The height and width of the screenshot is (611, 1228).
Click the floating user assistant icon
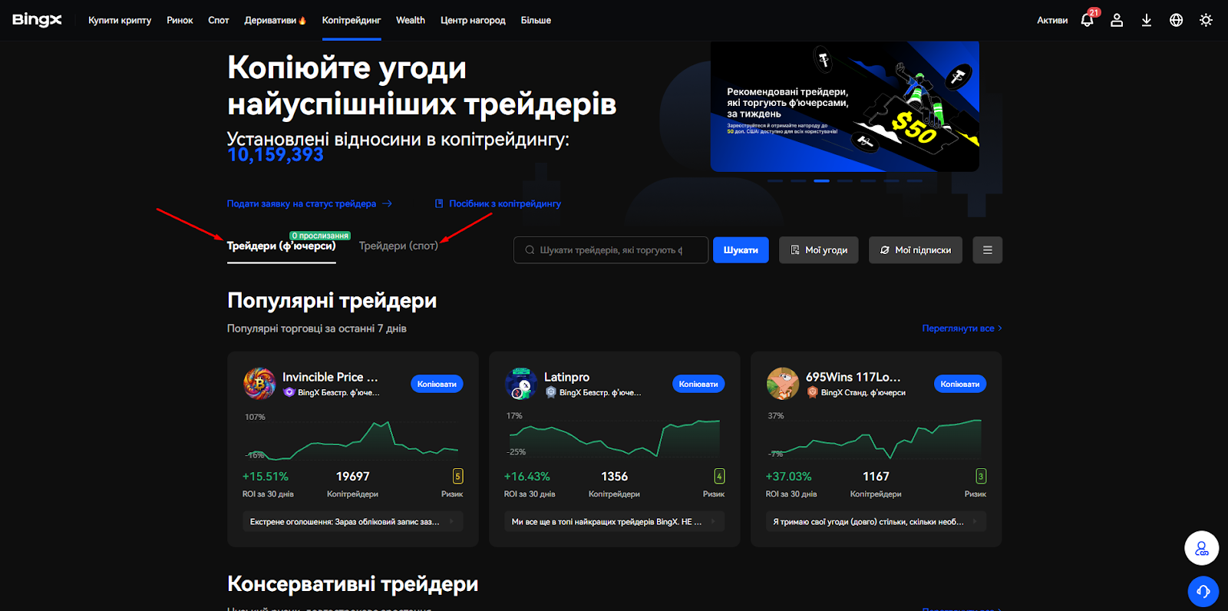click(x=1202, y=548)
